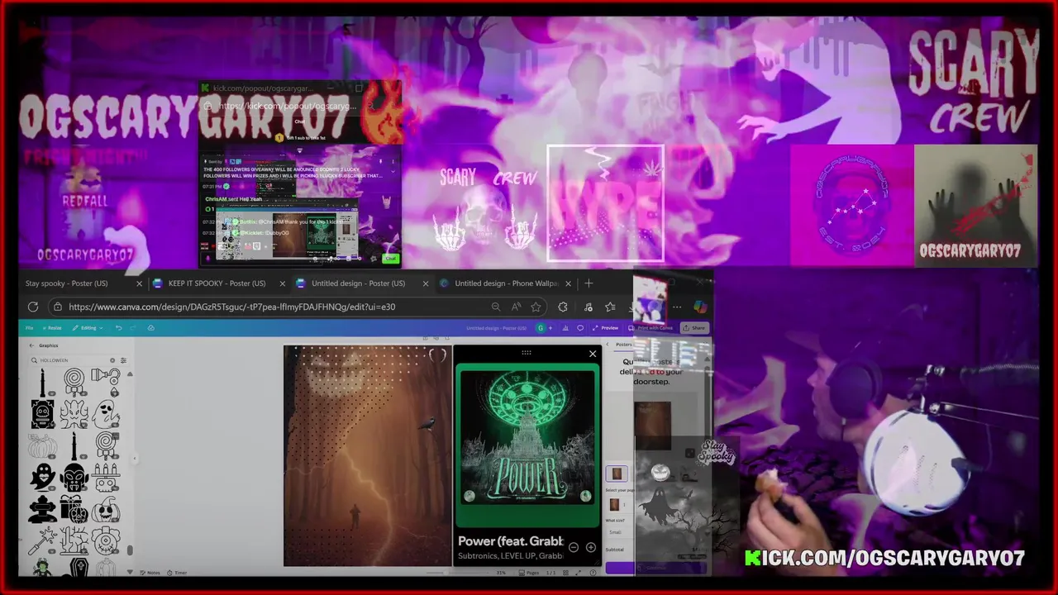The image size is (1058, 595).
Task: Switch to Untitled design - Phone Wallpaper tab
Action: (x=506, y=283)
